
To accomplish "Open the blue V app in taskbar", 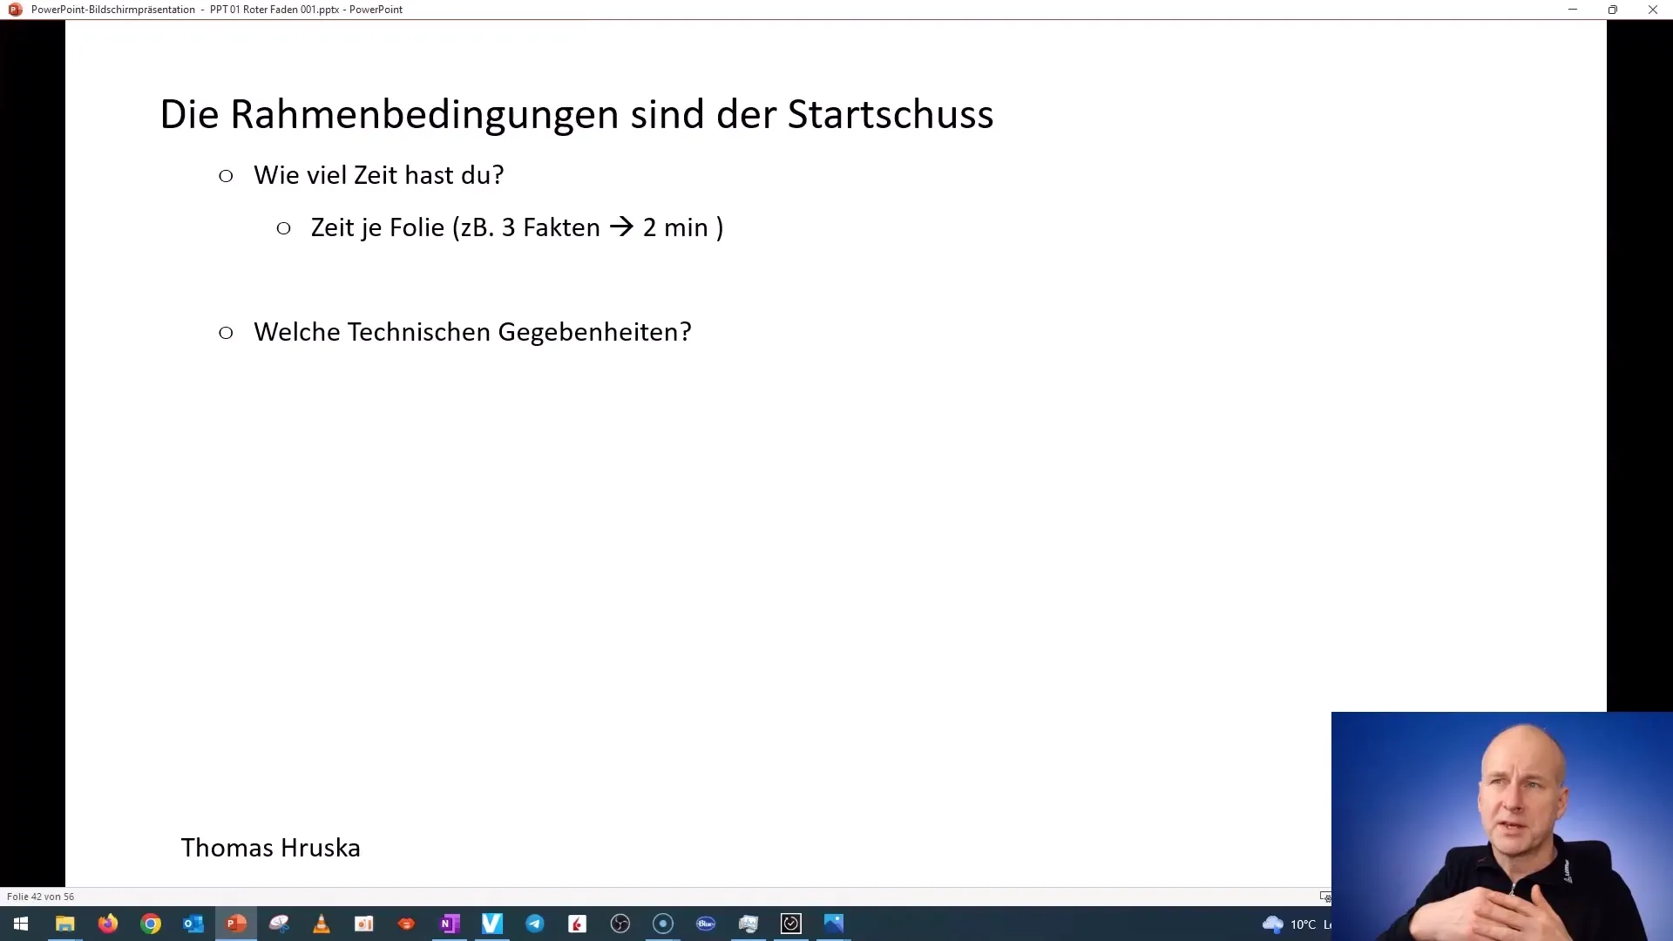I will 491,924.
